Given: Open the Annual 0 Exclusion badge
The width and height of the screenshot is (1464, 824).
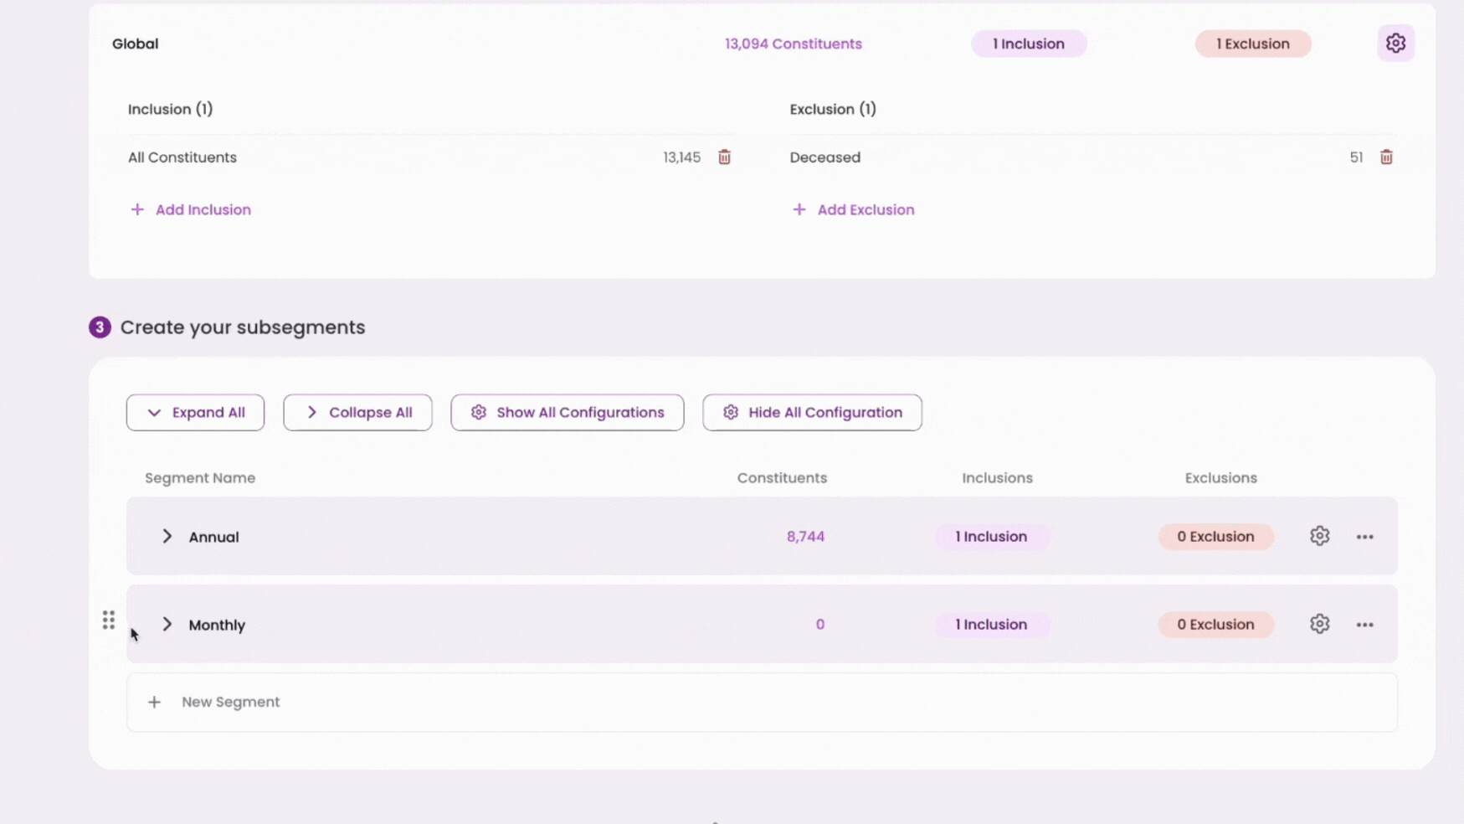Looking at the screenshot, I should [x=1215, y=537].
